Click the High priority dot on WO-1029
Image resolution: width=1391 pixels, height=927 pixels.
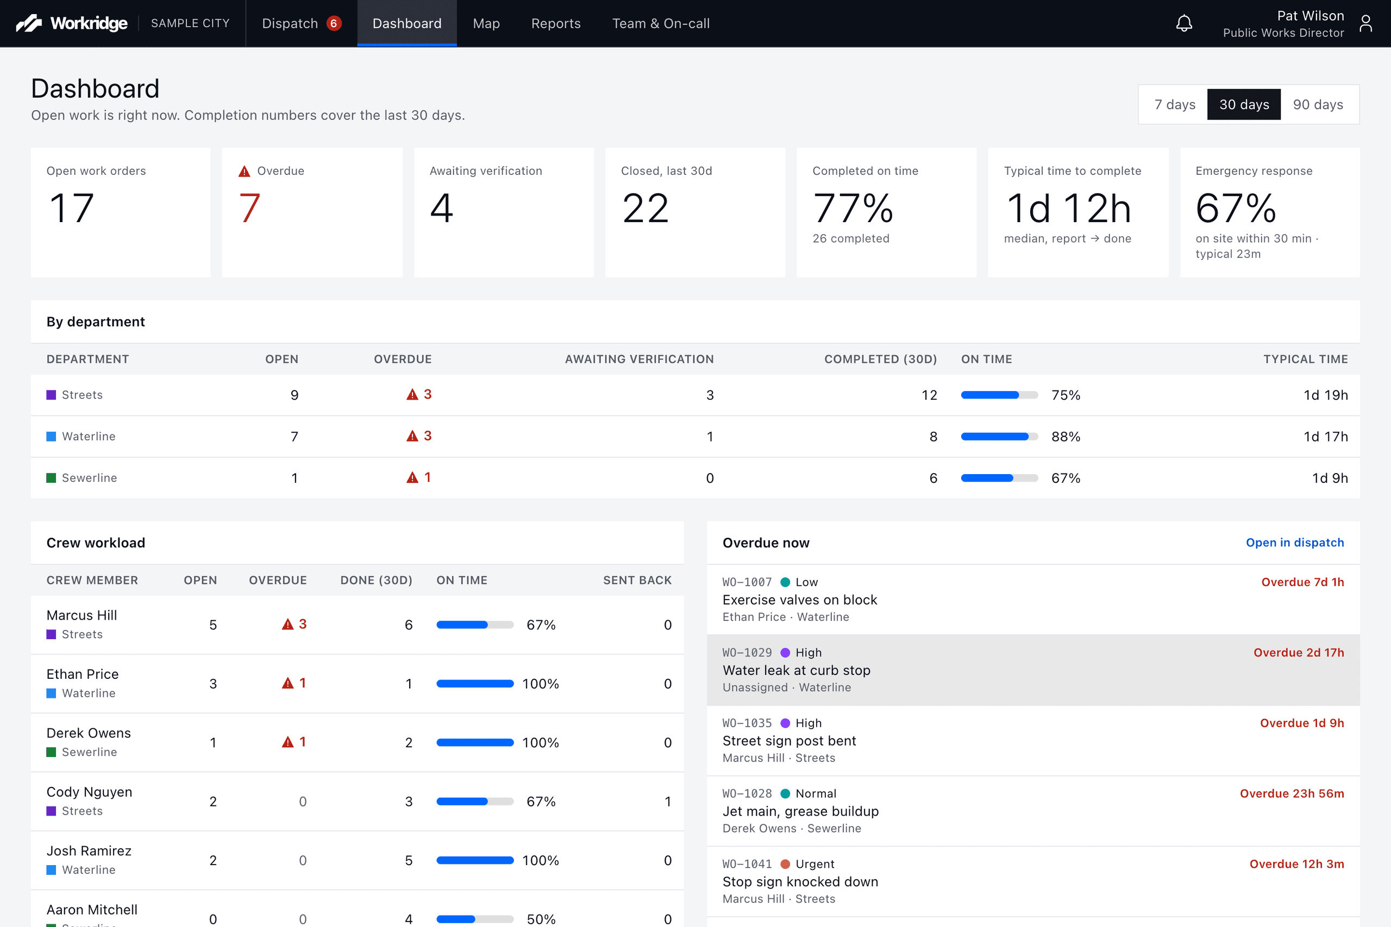[x=785, y=653]
